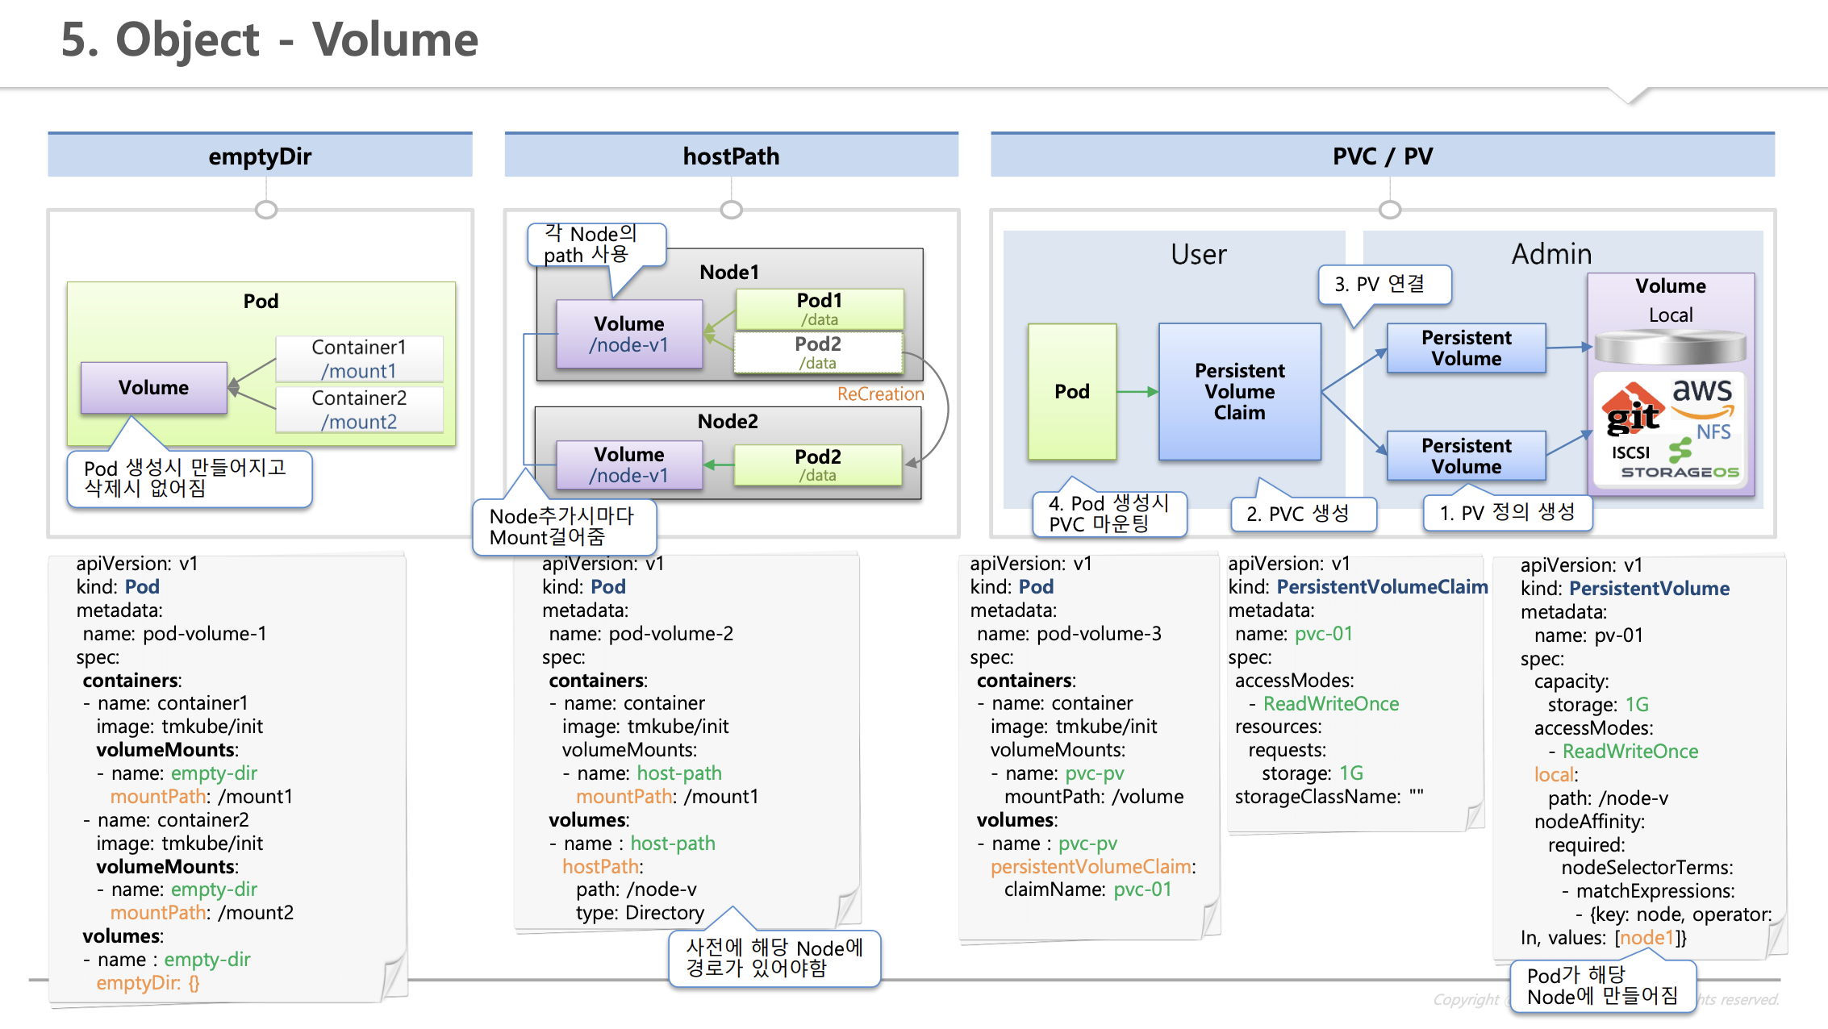This screenshot has height=1029, width=1828.
Task: Click the 'Node추가시마다 Mount걸어줌' callout
Action: [x=565, y=527]
